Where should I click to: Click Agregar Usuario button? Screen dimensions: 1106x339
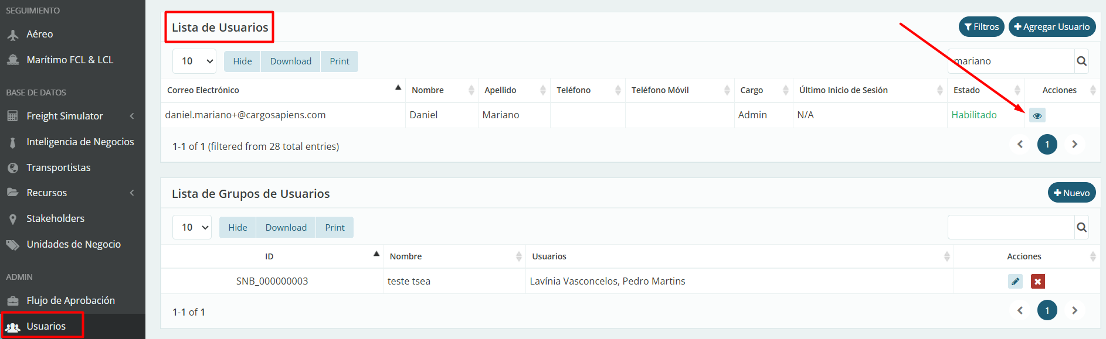tap(1051, 27)
